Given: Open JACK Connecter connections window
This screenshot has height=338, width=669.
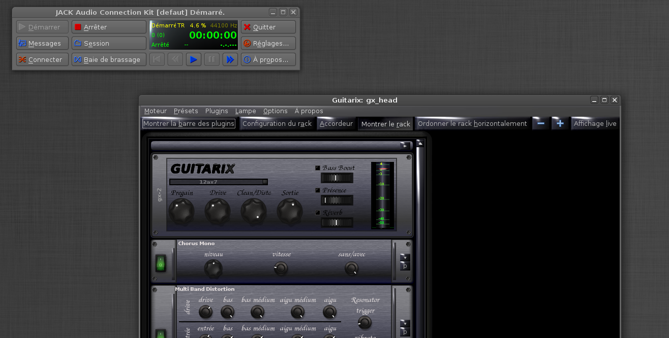Looking at the screenshot, I should [x=42, y=59].
